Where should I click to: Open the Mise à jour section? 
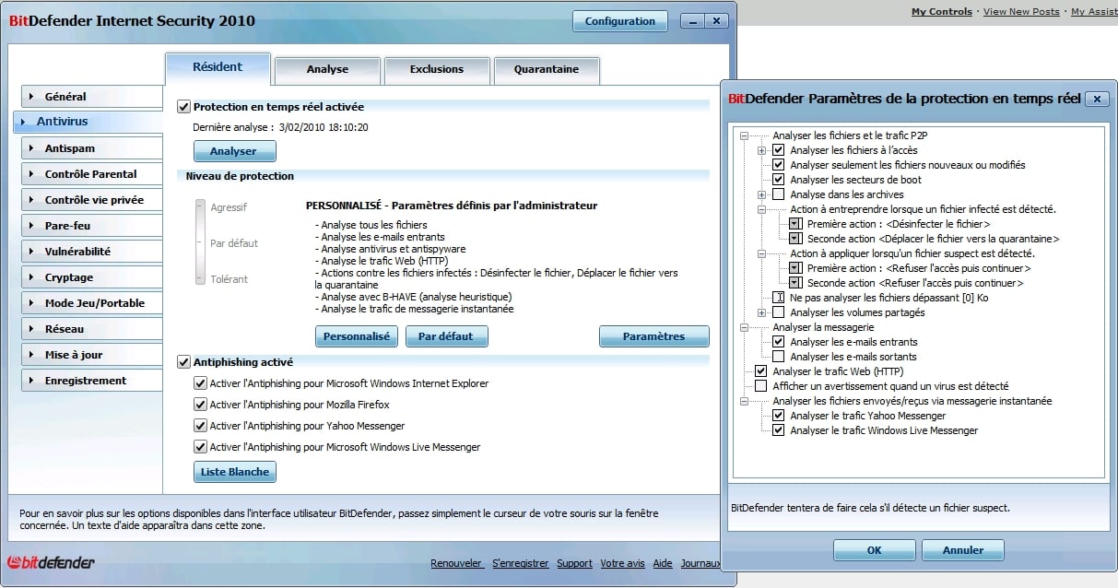(90, 355)
